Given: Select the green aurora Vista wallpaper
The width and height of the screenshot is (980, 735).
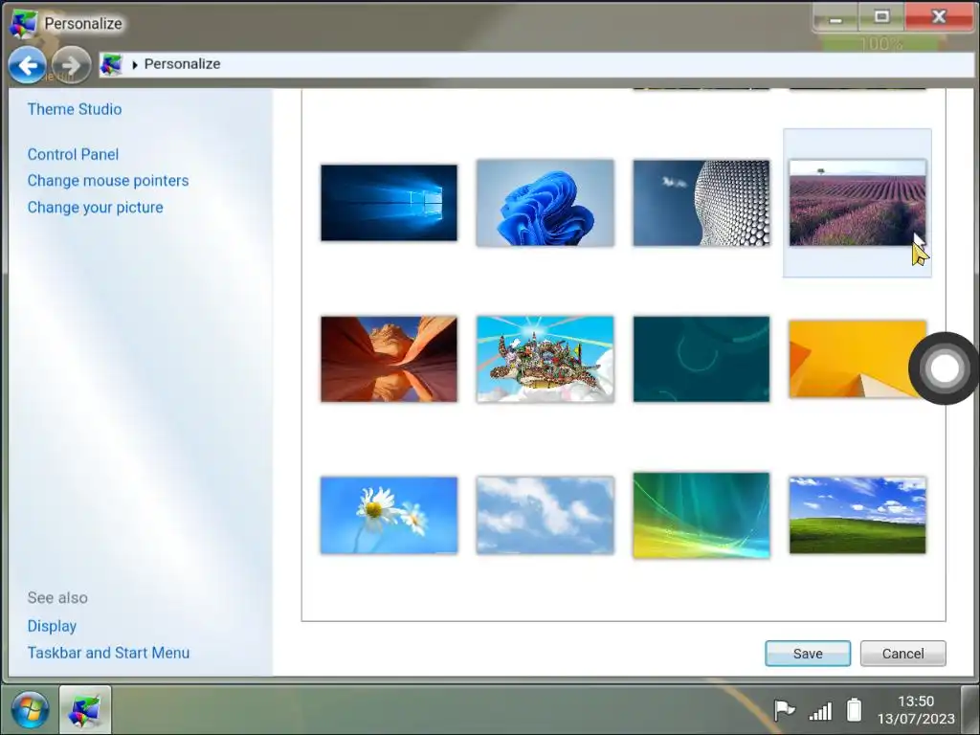Looking at the screenshot, I should point(702,515).
